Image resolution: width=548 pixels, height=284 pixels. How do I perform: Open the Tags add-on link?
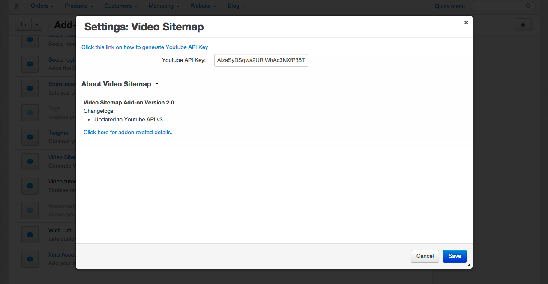point(54,109)
